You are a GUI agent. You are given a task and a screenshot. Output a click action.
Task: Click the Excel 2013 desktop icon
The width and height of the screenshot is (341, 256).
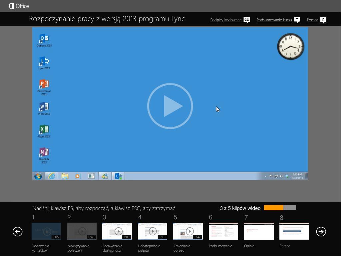click(44, 131)
